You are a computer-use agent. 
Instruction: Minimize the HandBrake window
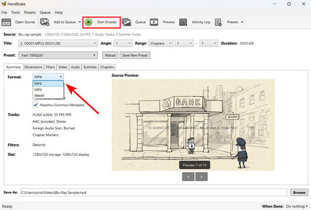pos(275,4)
